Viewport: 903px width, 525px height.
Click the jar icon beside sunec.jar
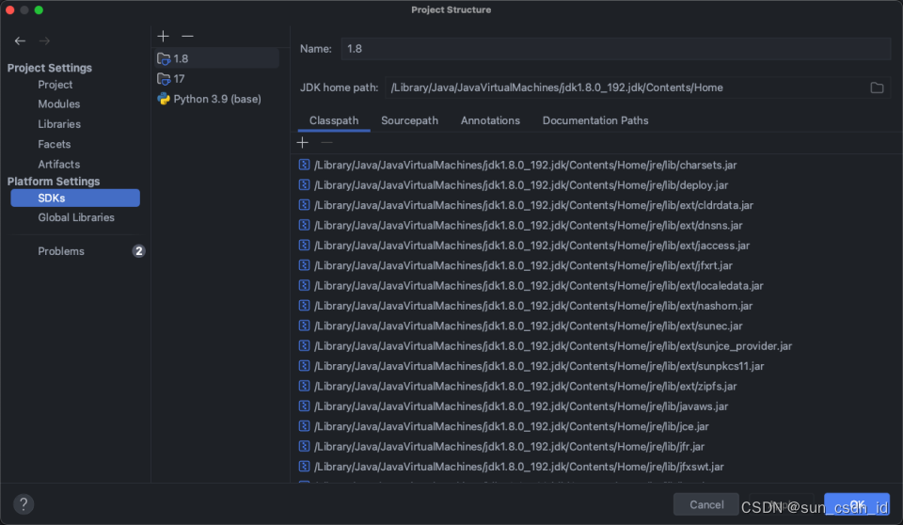coord(304,326)
